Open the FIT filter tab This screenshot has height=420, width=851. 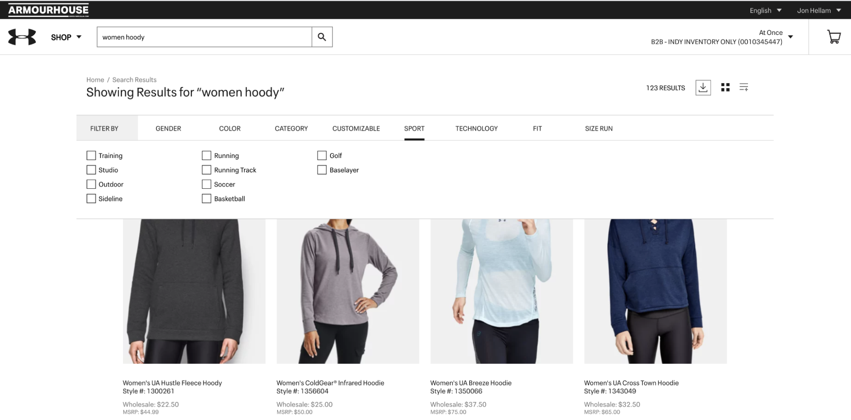click(x=537, y=128)
